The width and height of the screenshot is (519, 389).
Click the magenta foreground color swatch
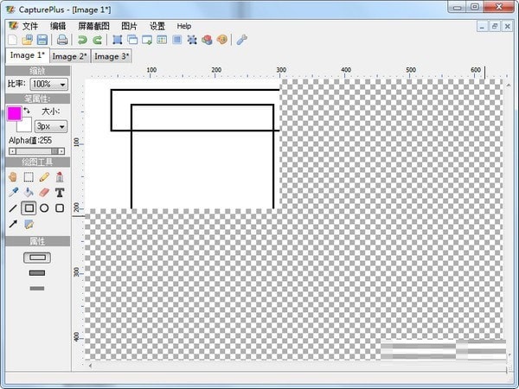pos(14,113)
